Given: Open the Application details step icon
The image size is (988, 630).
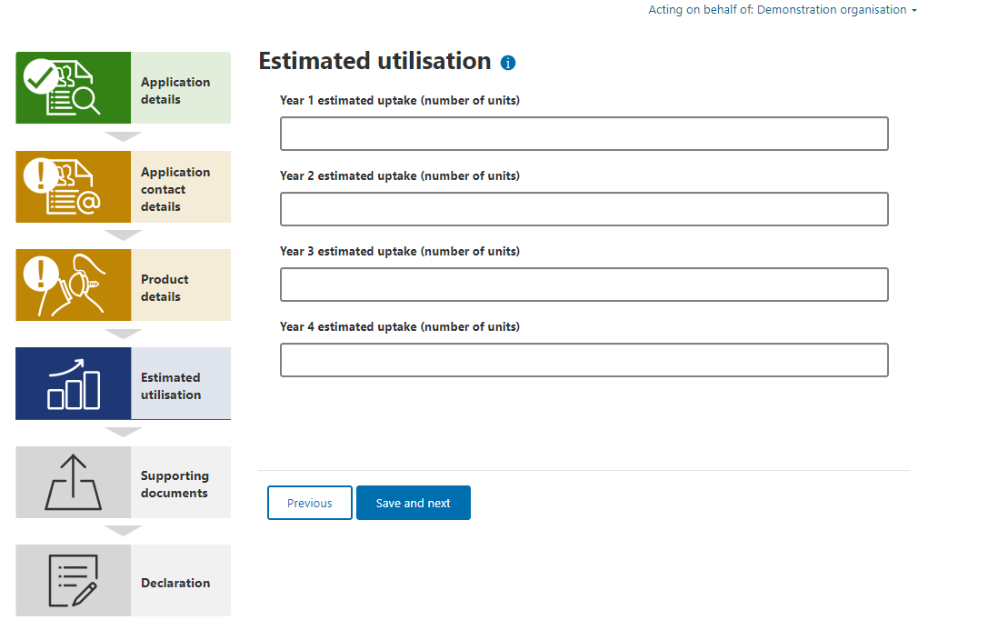Looking at the screenshot, I should click(x=73, y=87).
